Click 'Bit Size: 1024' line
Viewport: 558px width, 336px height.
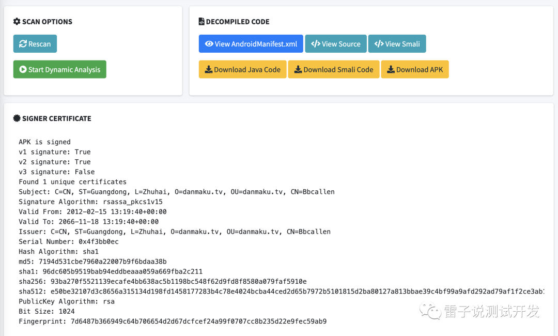pos(47,311)
